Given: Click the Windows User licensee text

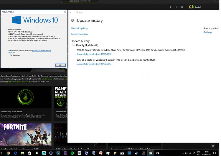Looking at the screenshot, I should [15, 55].
